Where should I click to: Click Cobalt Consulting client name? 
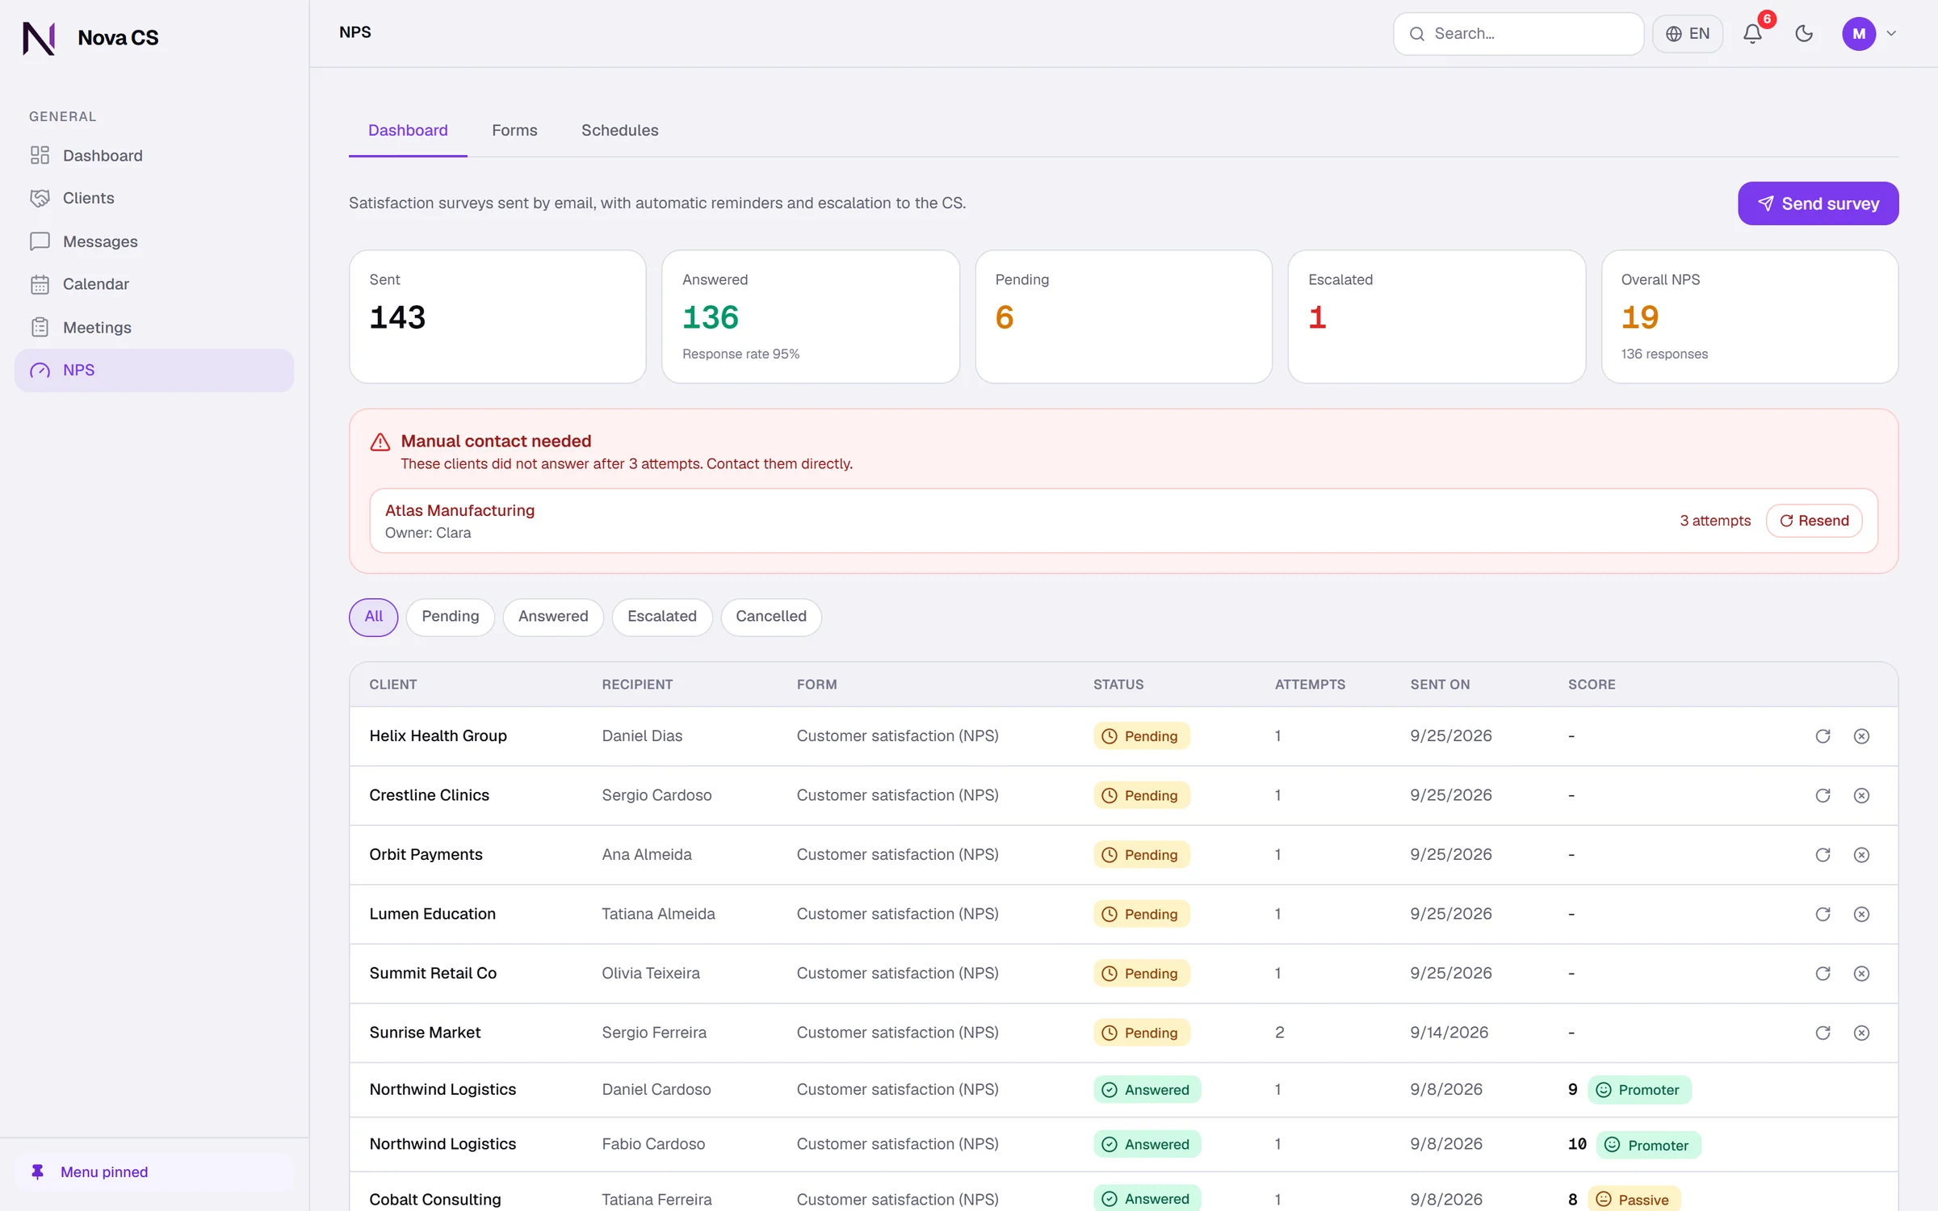pos(435,1199)
